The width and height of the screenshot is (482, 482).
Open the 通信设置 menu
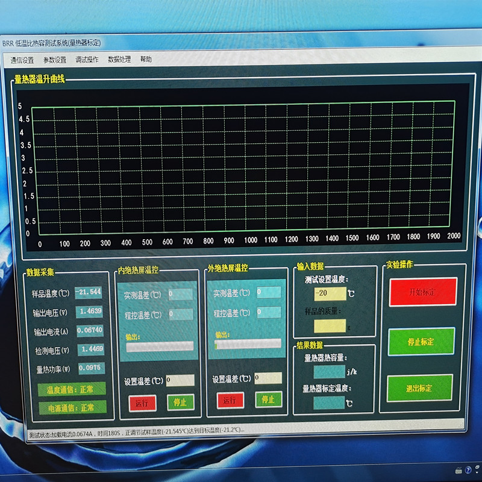pos(22,60)
